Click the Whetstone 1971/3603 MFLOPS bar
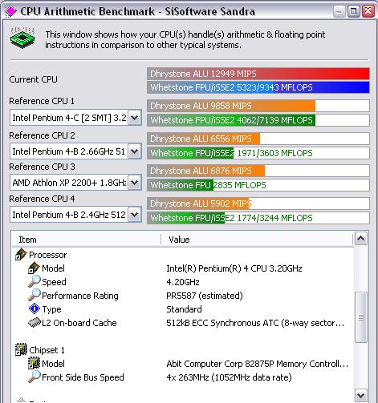Screen dimensions: 378x403 pos(258,153)
